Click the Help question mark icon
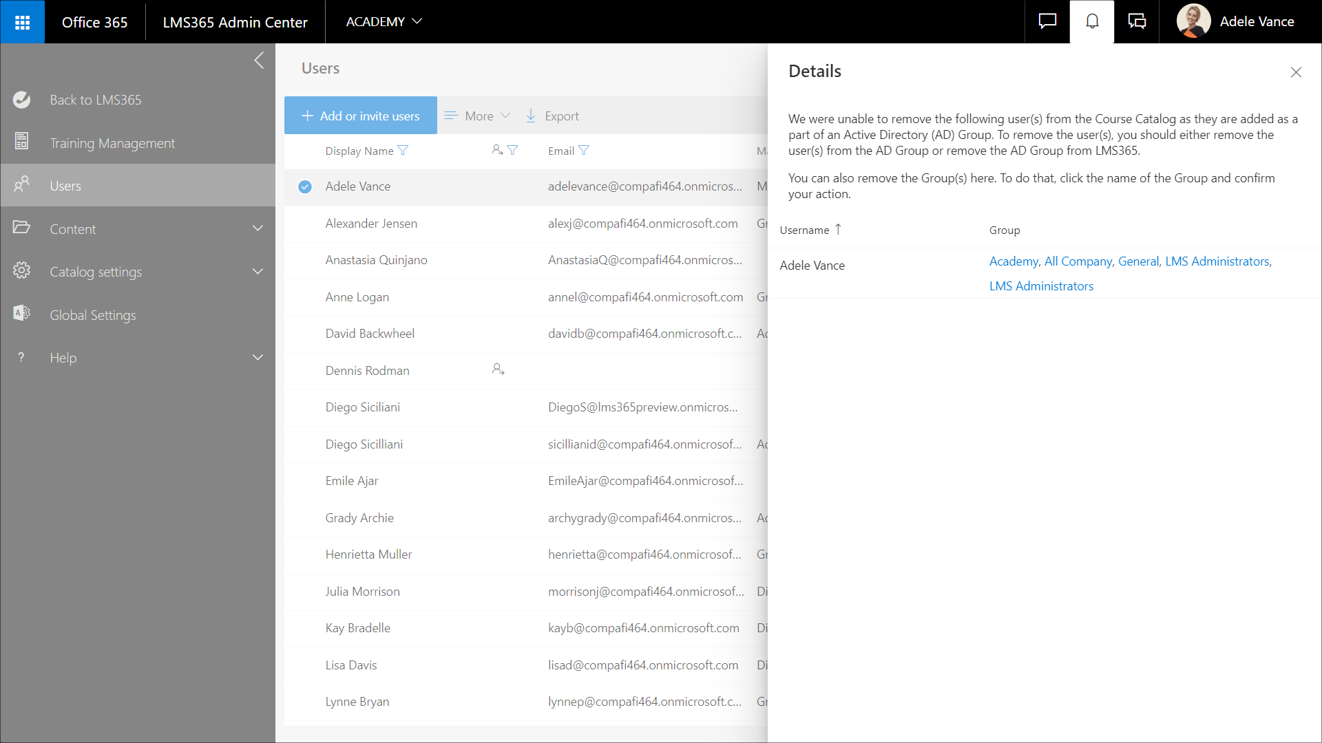This screenshot has height=743, width=1322. tap(21, 357)
